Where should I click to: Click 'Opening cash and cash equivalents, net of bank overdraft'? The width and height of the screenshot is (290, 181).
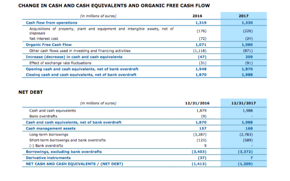[82, 69]
